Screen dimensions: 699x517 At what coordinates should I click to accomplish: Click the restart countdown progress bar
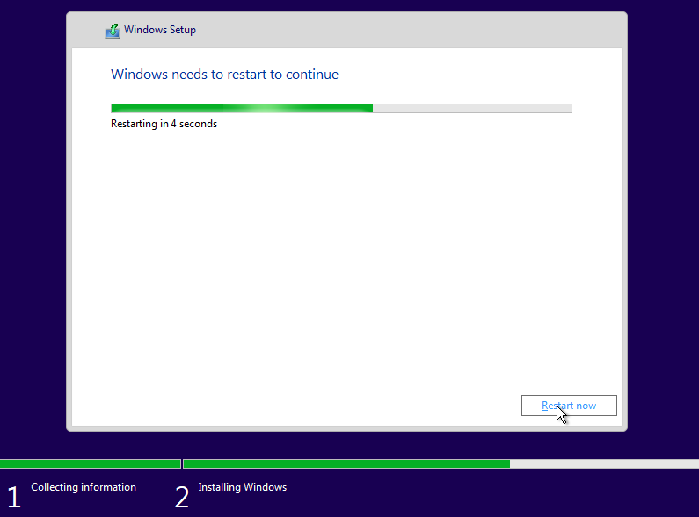(341, 108)
